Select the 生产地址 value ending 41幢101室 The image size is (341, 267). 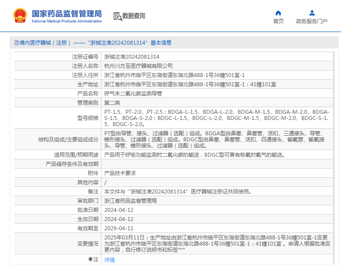coord(190,84)
